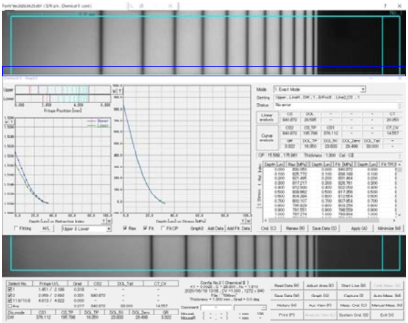This screenshot has height=323, width=408.
Task: Click the Adjust Area button
Action: tap(320, 285)
